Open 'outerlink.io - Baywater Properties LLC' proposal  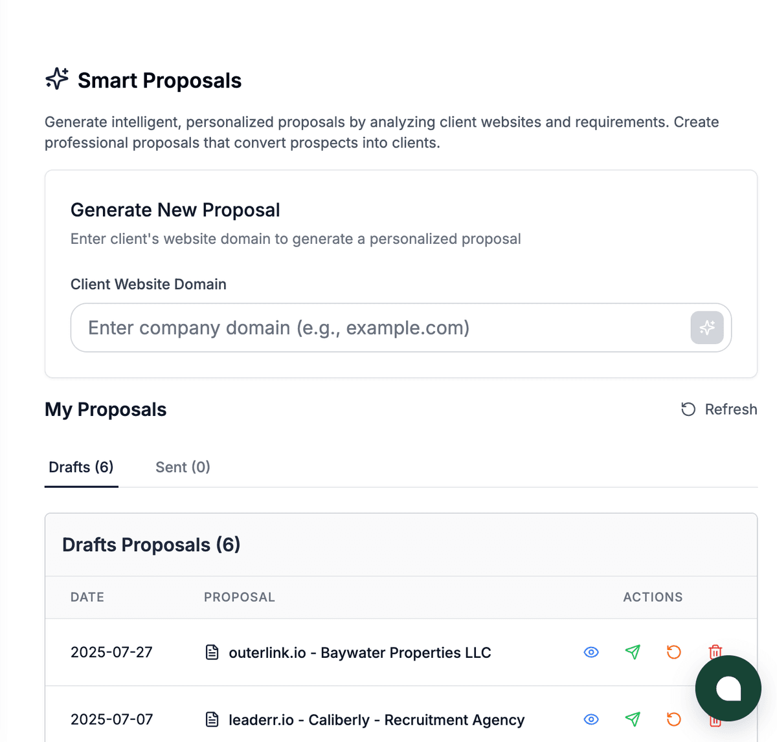click(x=360, y=653)
